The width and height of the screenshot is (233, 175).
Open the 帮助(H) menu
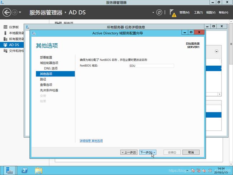click(x=223, y=13)
